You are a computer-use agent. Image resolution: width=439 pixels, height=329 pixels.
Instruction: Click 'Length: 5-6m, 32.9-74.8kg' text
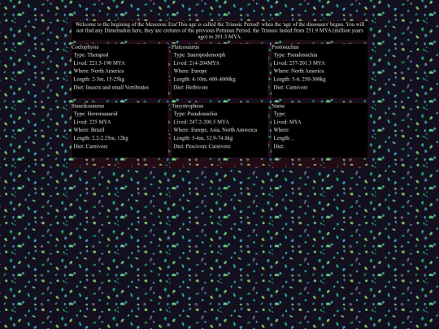(x=203, y=138)
